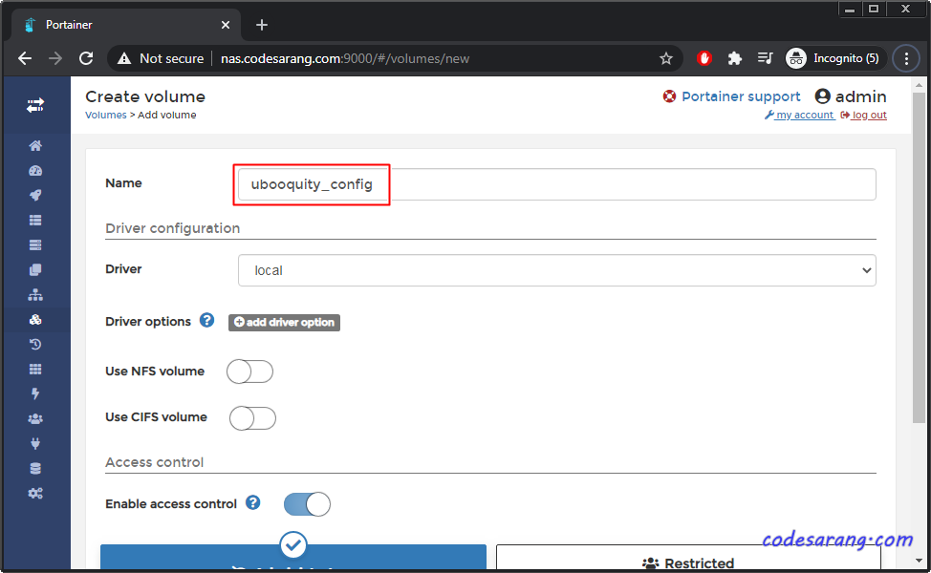The height and width of the screenshot is (573, 931).
Task: Open Networks sitemap icon in sidebar
Action: coord(35,295)
